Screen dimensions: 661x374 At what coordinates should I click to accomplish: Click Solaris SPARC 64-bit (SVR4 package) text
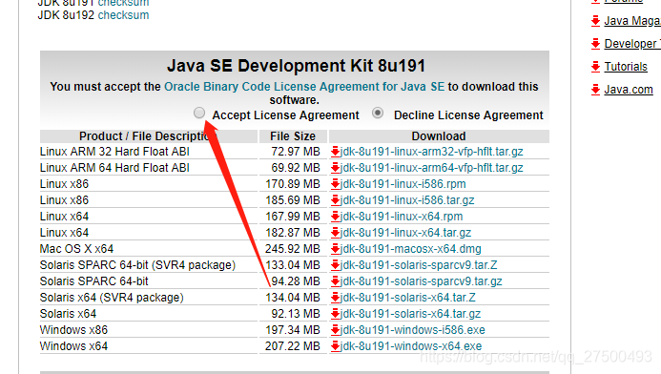coord(137,265)
